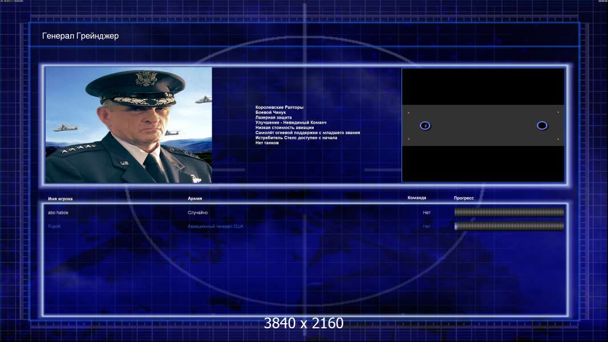The image size is (608, 342).
Task: Click the team value 'Нет' for PupoK
Action: pos(427,226)
